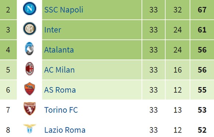The height and width of the screenshot is (137, 214).
Task: Open the Atalanta team link
Action: point(59,50)
